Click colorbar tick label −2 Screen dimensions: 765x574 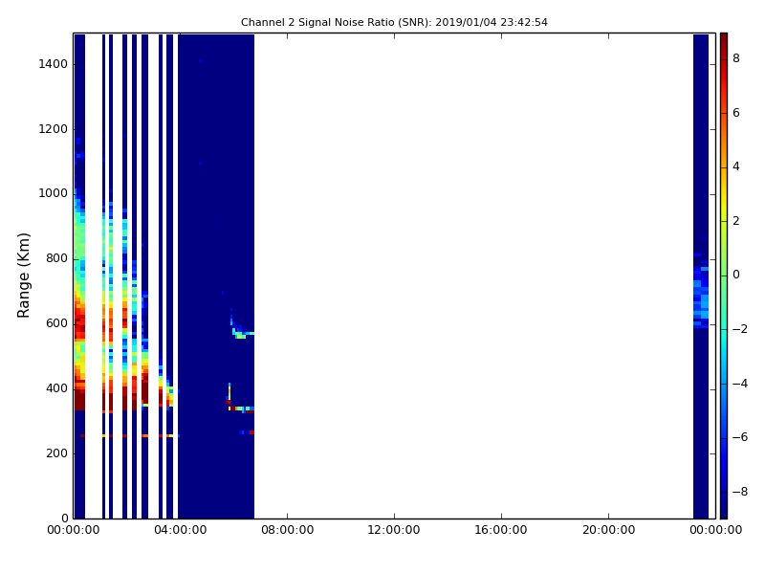[740, 329]
